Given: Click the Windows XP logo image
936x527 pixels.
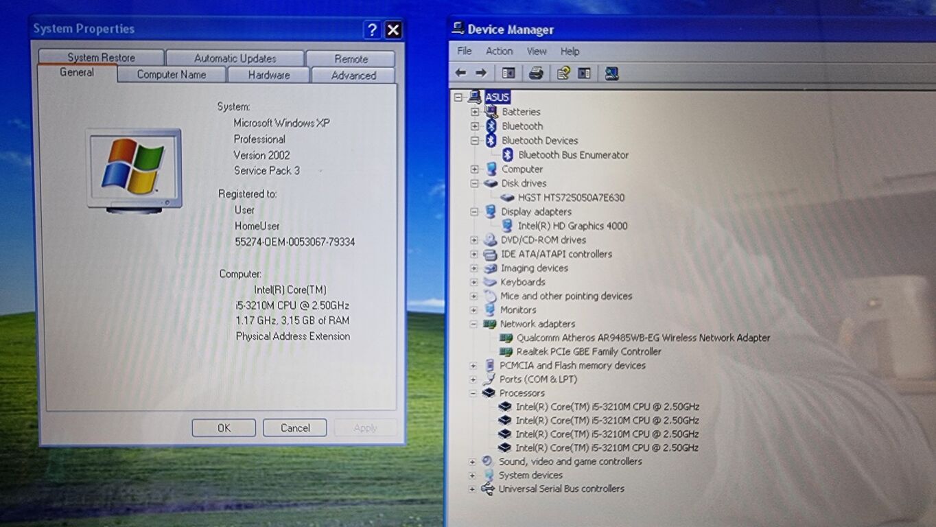Looking at the screenshot, I should (134, 170).
